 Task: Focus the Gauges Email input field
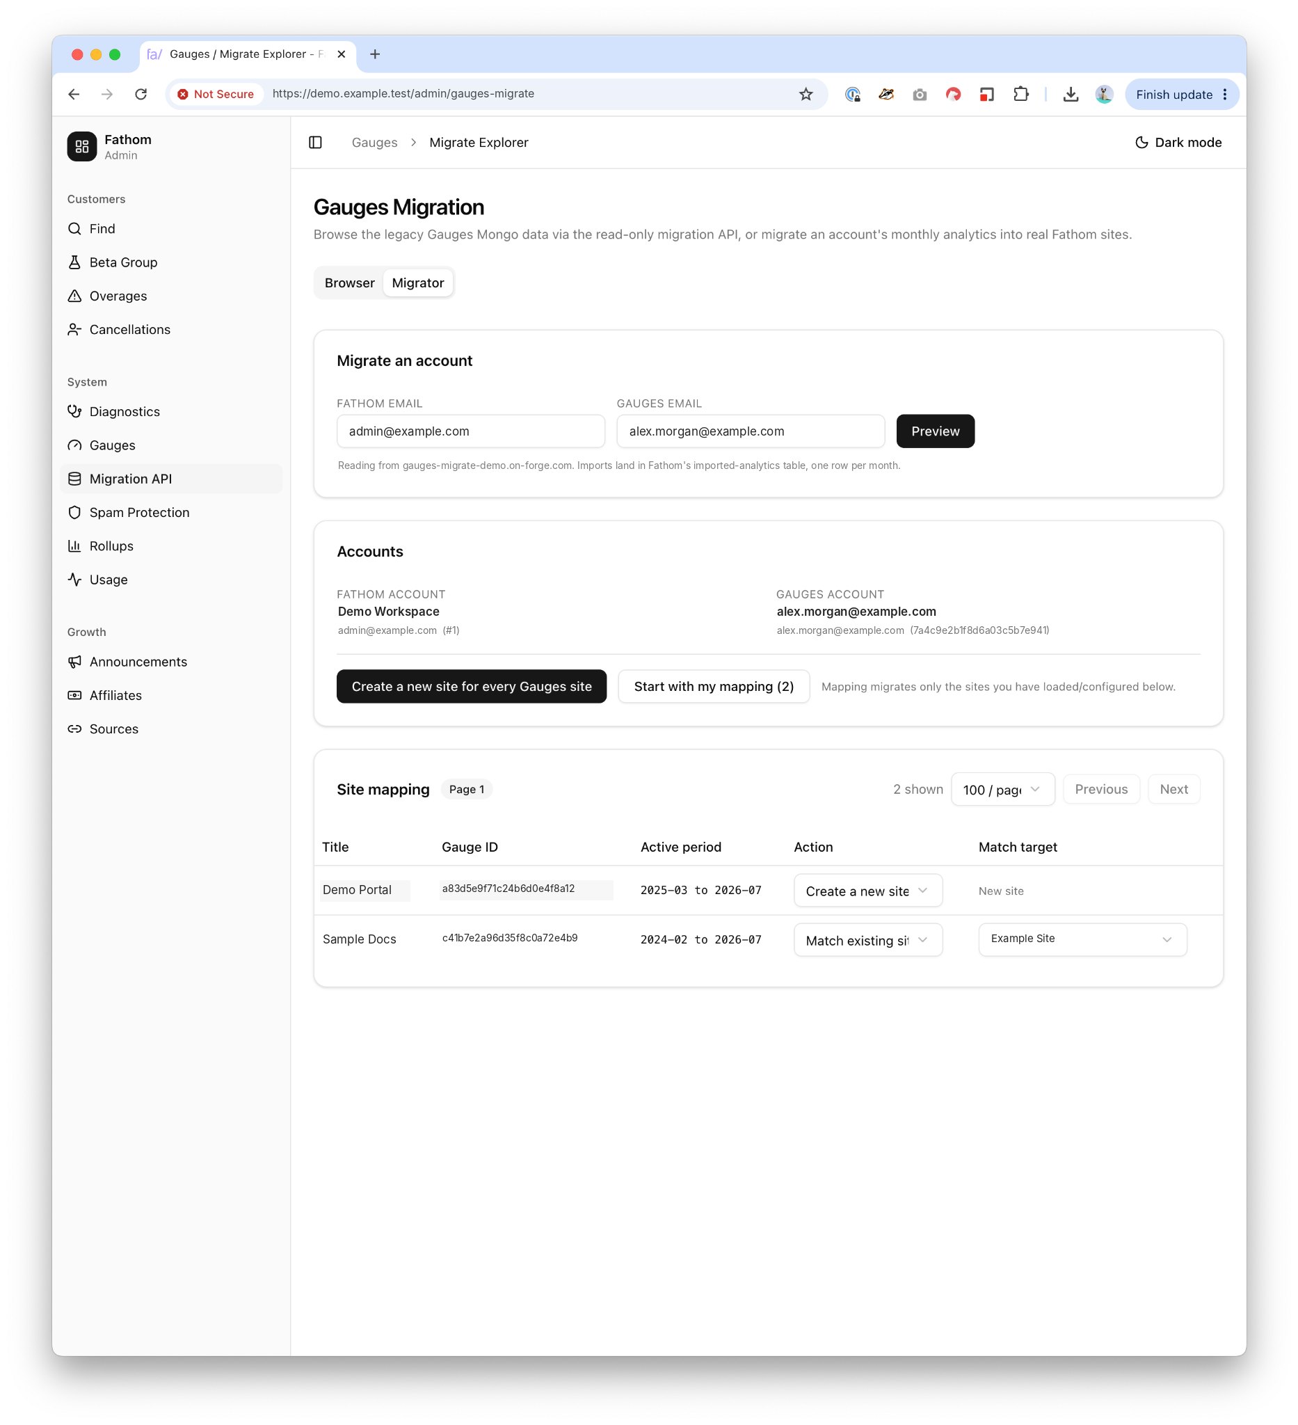(x=751, y=431)
